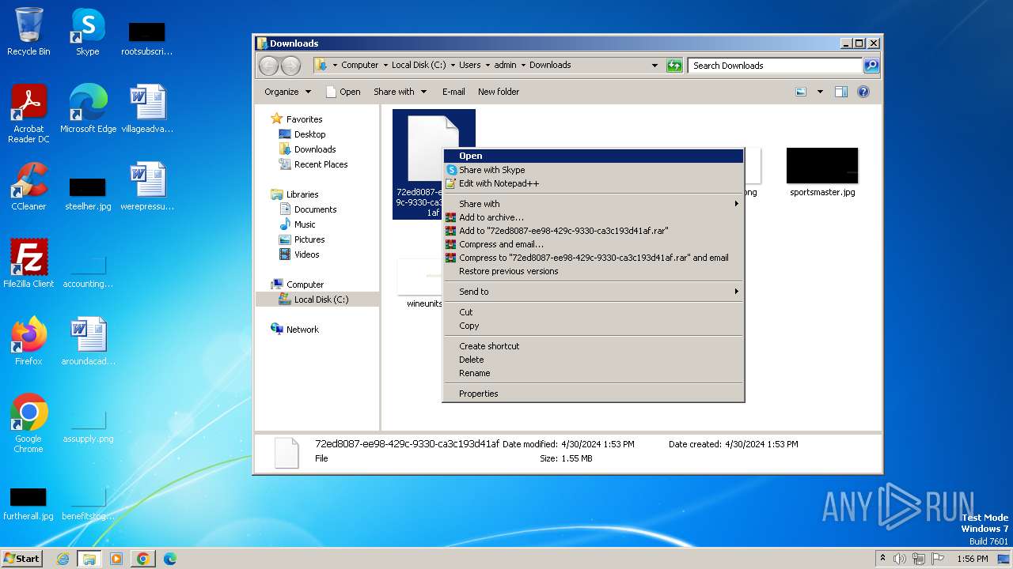Click into Search Downloads field
The width and height of the screenshot is (1013, 569).
pyautogui.click(x=776, y=66)
